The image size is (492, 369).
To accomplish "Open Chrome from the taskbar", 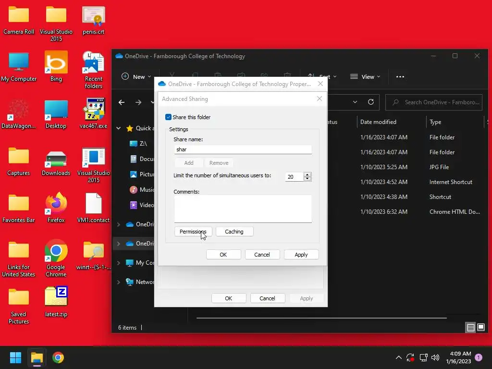I will click(58, 357).
